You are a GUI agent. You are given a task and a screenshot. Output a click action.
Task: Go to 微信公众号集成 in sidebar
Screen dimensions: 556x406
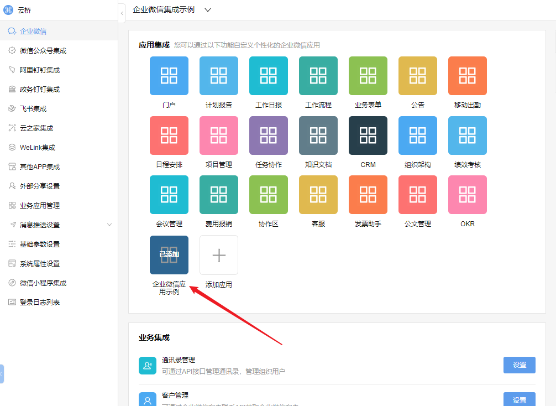(x=59, y=51)
